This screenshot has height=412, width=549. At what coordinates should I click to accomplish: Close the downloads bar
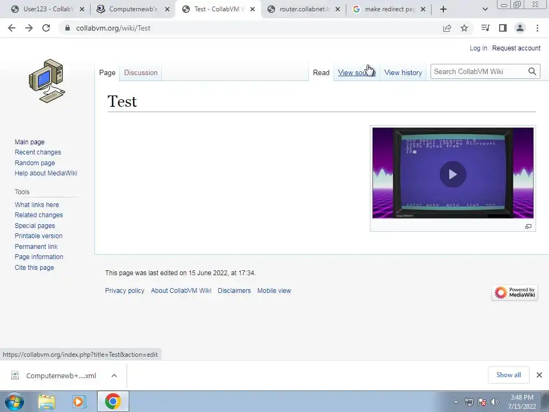[539, 375]
